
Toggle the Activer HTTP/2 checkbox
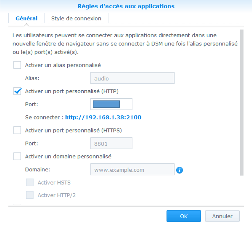[x=30, y=195]
